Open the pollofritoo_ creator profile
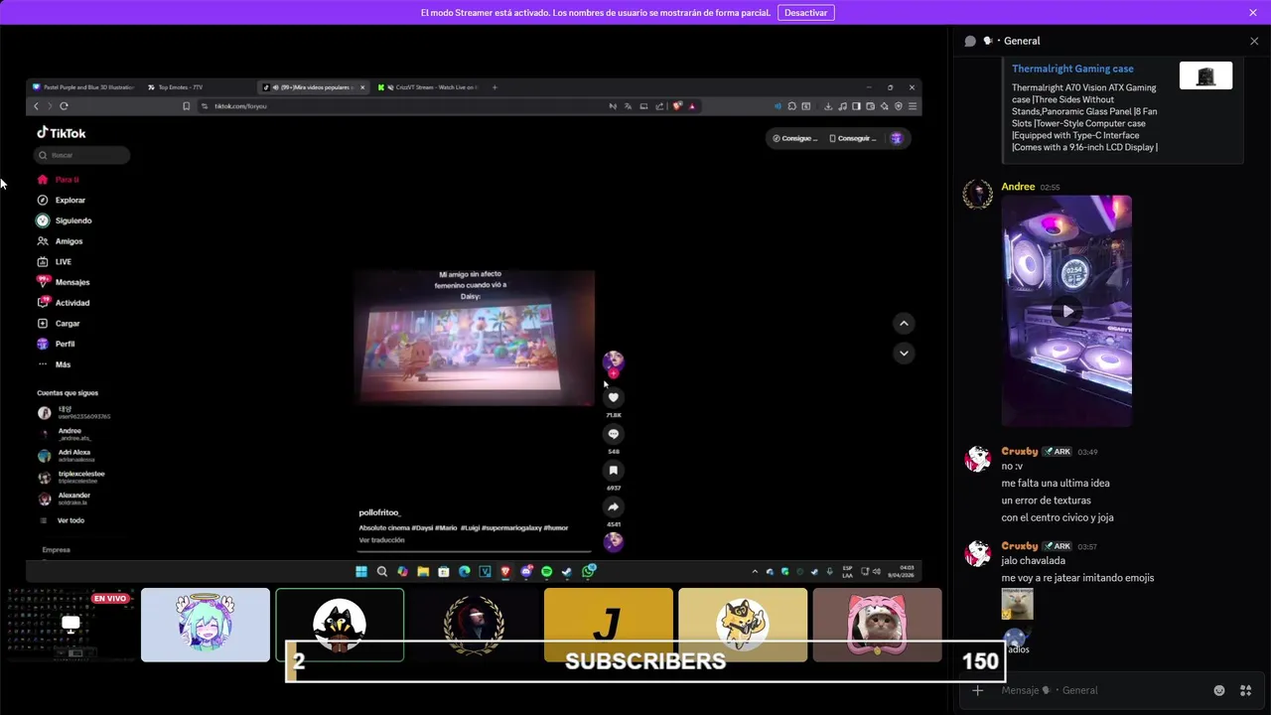This screenshot has width=1271, height=715. 379,512
